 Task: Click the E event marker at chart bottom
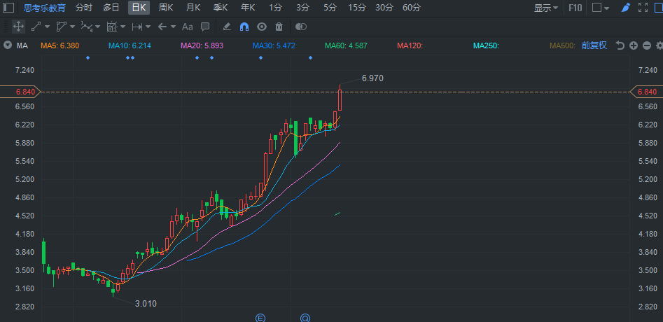260,318
